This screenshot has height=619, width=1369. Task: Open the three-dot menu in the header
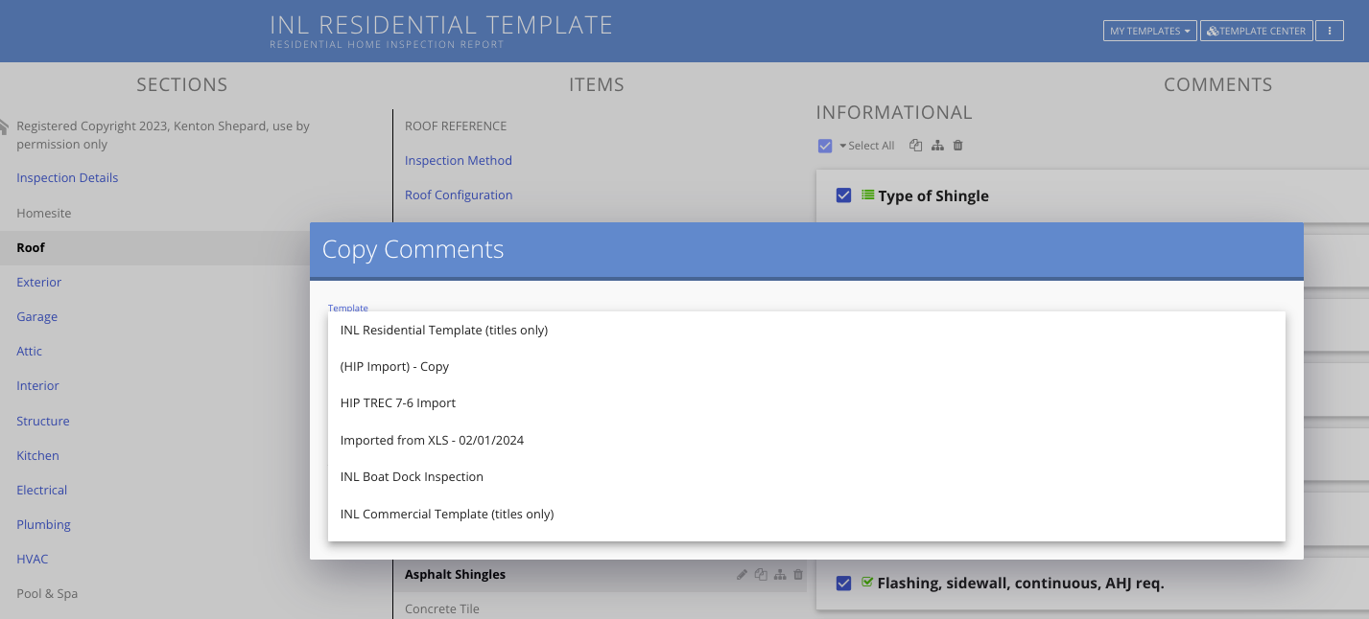[x=1330, y=31]
